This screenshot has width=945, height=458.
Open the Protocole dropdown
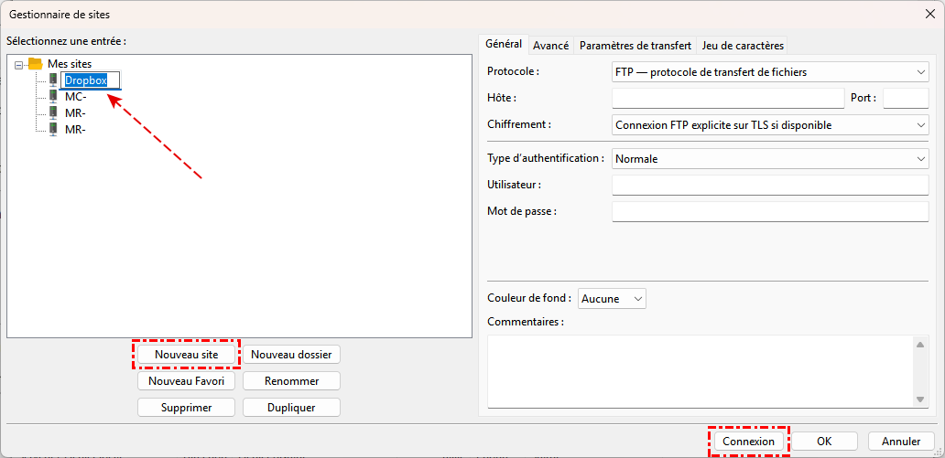[770, 72]
